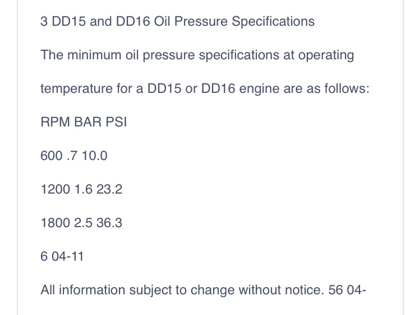The width and height of the screenshot is (406, 315).
Task: Click the word RPM in the header row
Action: coord(55,122)
